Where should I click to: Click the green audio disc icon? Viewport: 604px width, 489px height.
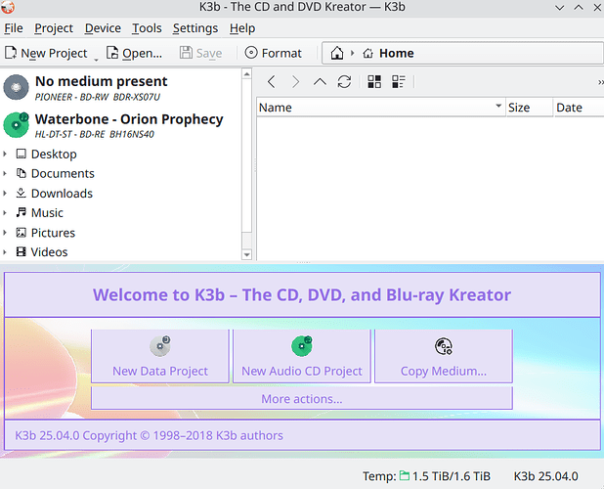click(x=16, y=125)
